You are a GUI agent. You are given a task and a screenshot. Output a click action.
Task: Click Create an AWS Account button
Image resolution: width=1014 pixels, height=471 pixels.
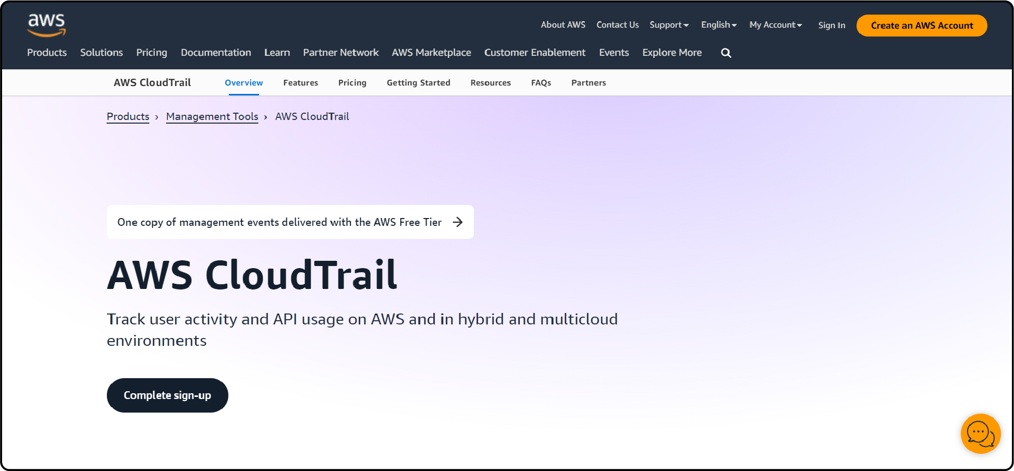922,26
